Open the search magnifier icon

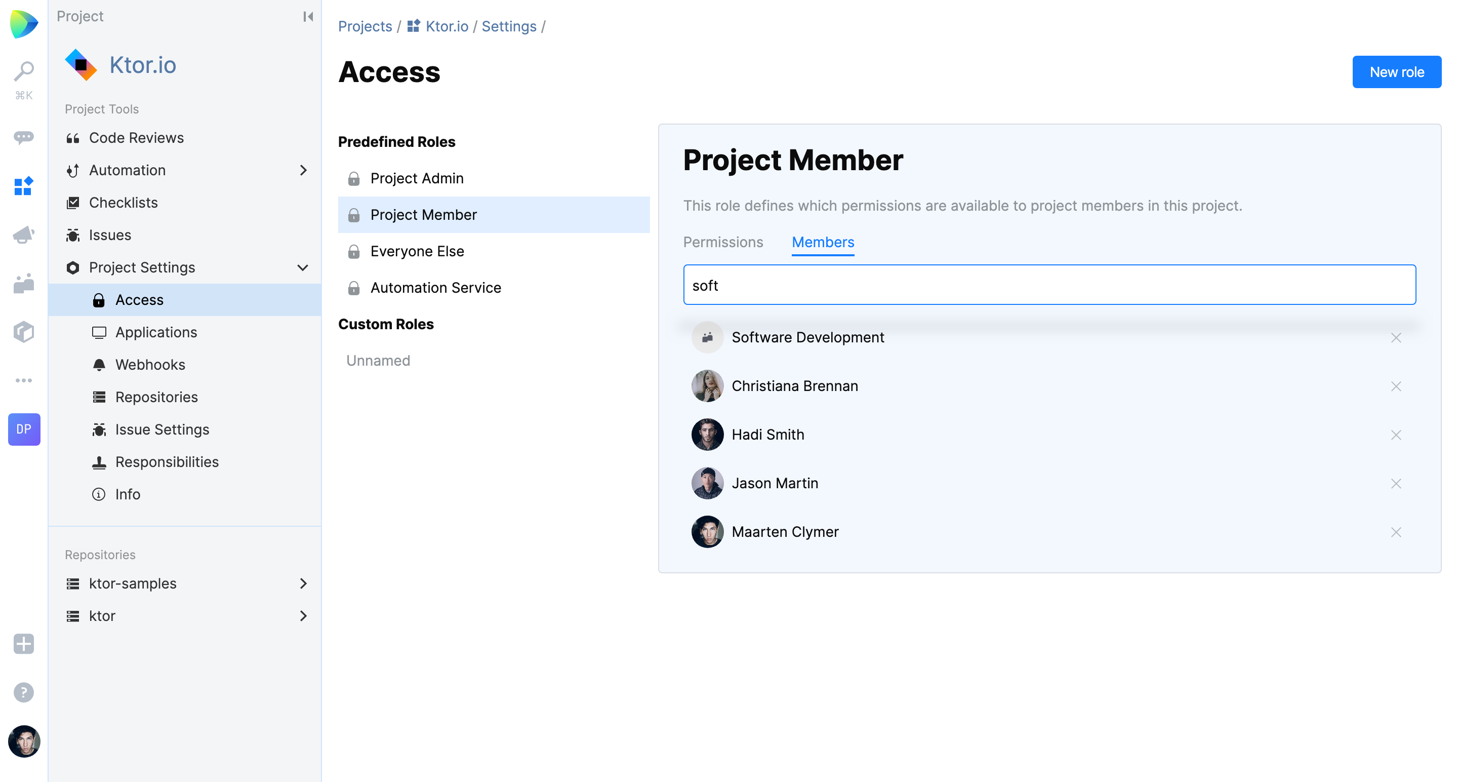(x=24, y=72)
